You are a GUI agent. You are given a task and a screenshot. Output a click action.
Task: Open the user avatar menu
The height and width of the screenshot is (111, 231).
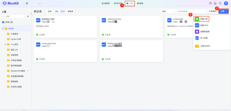[x=226, y=3]
